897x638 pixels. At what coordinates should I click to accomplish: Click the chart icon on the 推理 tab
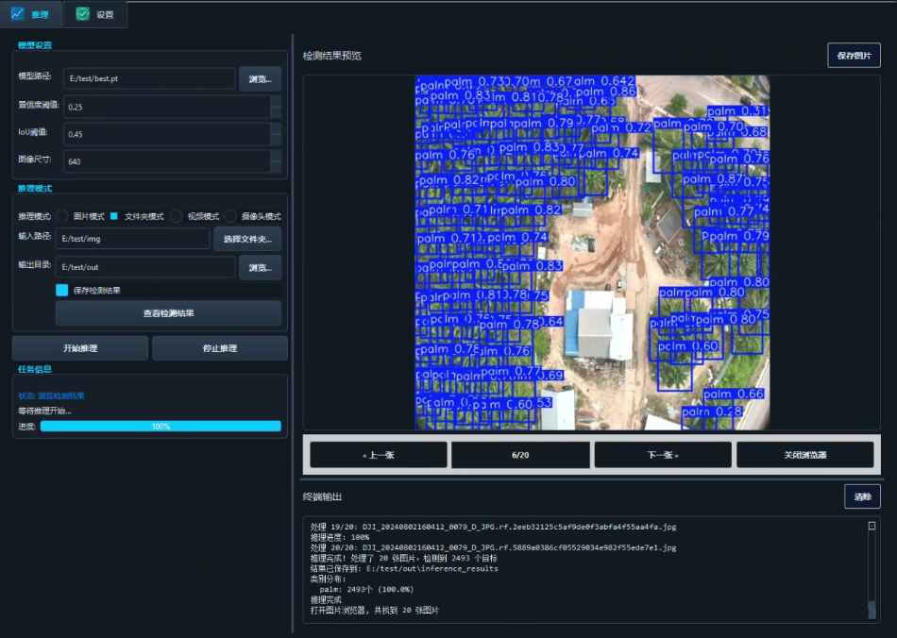18,14
